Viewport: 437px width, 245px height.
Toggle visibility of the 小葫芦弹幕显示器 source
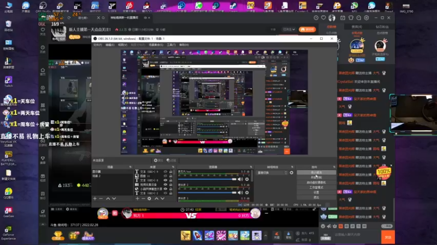pos(166,188)
